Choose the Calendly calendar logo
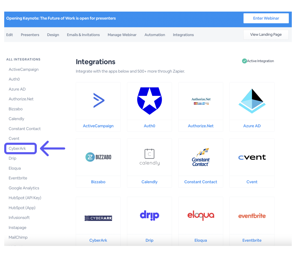This screenshot has width=296, height=258. (x=149, y=157)
